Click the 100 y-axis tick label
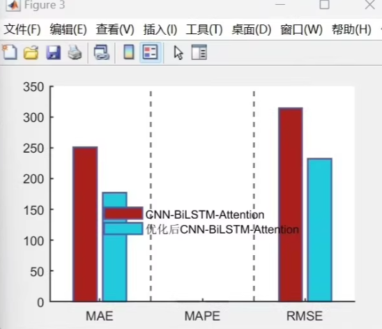This screenshot has height=329, width=382. click(x=33, y=241)
